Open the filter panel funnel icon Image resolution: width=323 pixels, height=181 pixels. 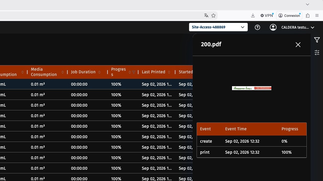tap(317, 40)
